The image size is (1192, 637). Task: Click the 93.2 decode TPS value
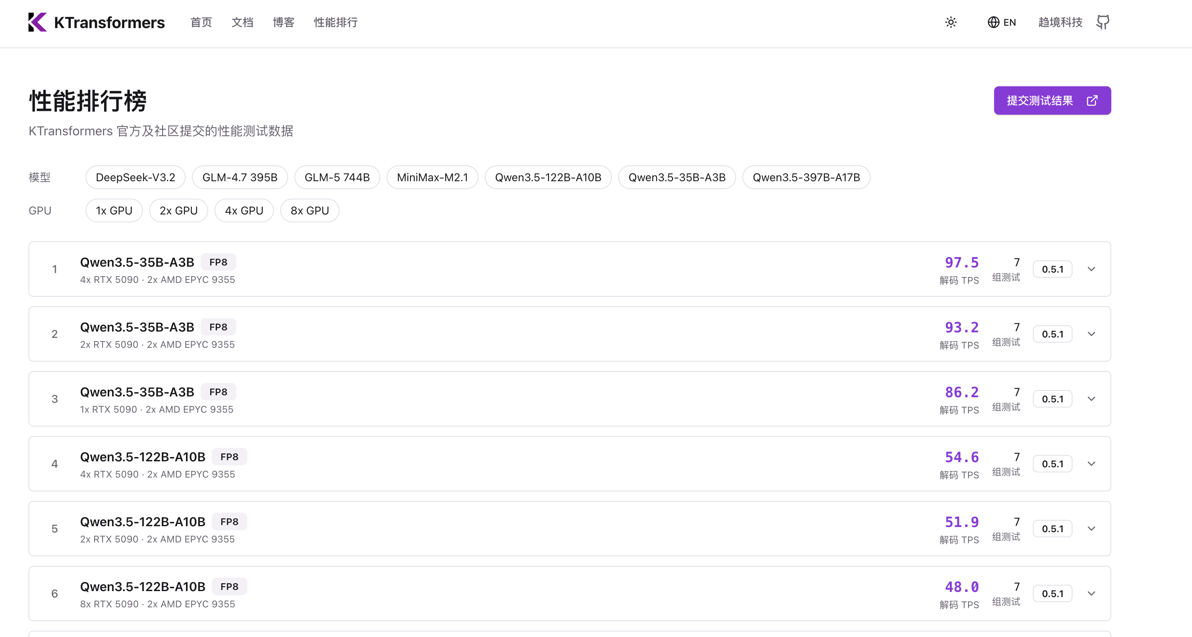(x=962, y=327)
